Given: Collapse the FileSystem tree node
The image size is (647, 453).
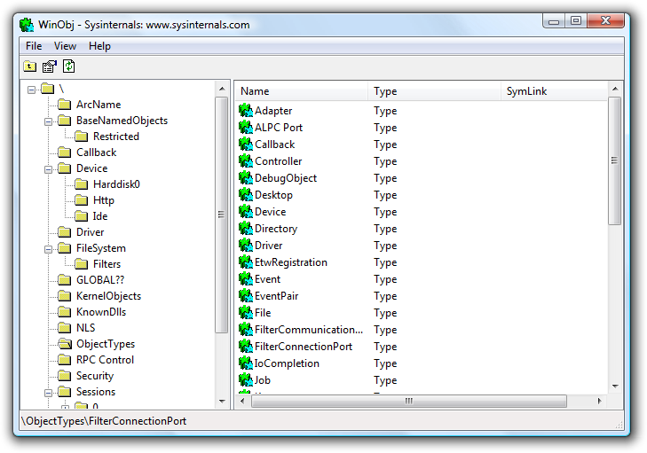Looking at the screenshot, I should tap(49, 248).
